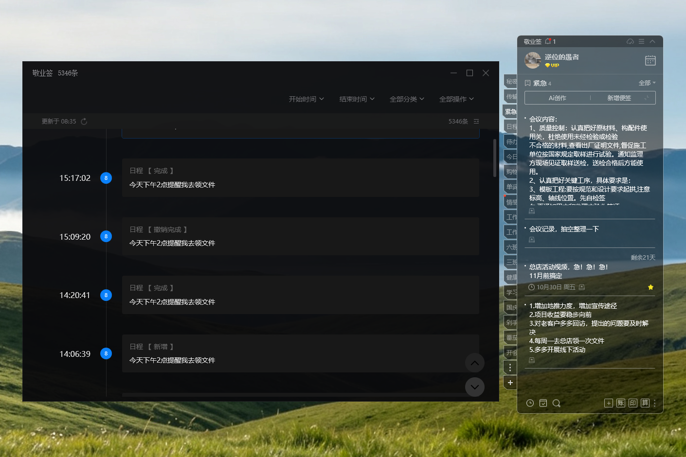Collapse the 敬业签 panel with the up chevron
The height and width of the screenshot is (457, 686).
tap(652, 41)
